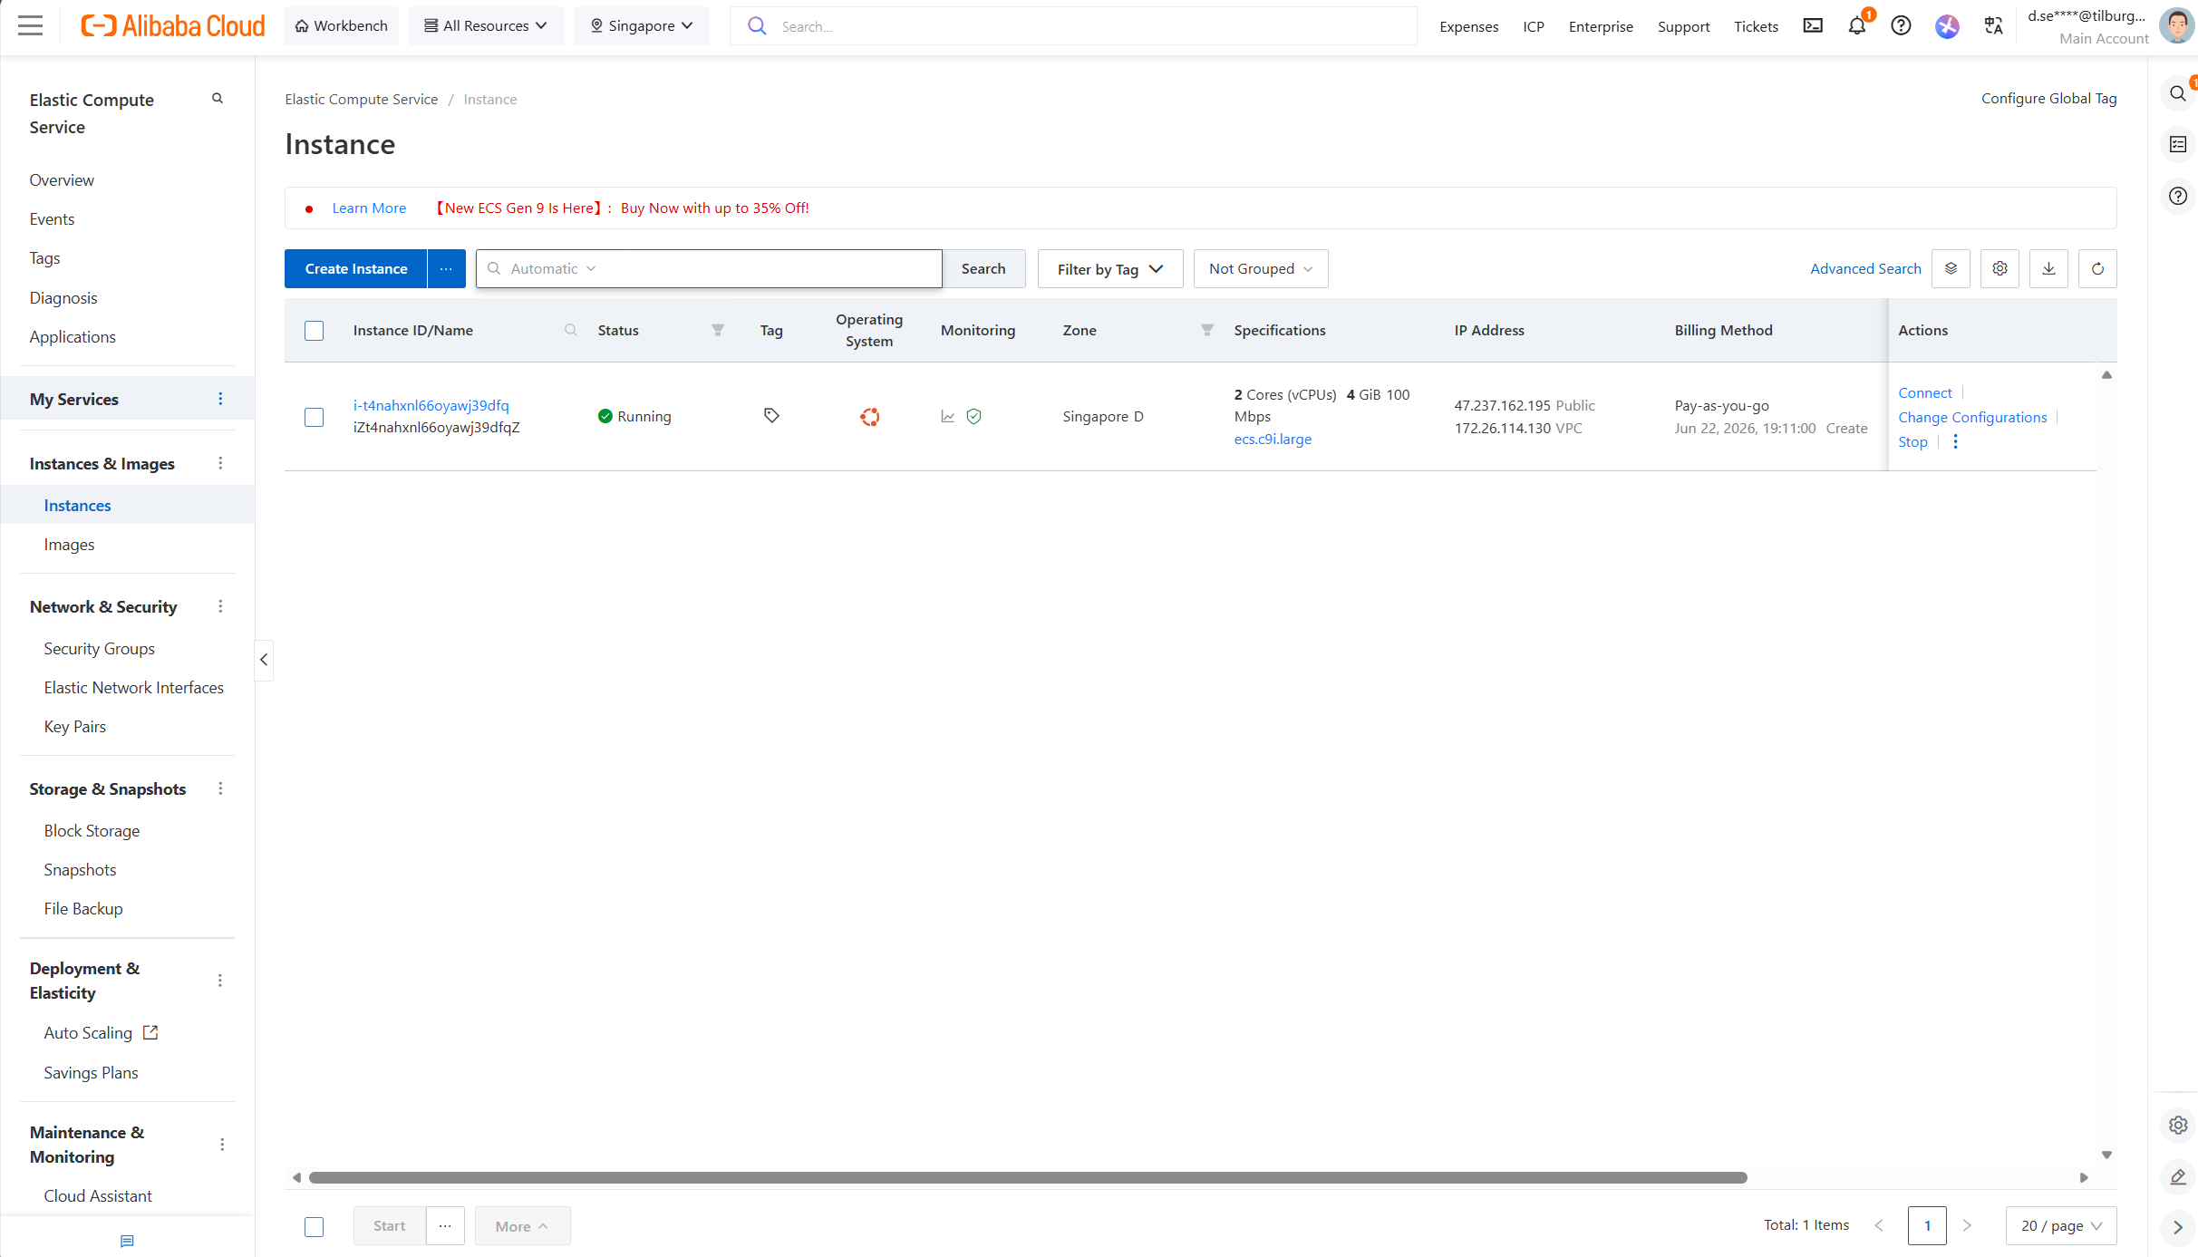Change the 20 / page size
The height and width of the screenshot is (1257, 2198).
click(x=2061, y=1225)
